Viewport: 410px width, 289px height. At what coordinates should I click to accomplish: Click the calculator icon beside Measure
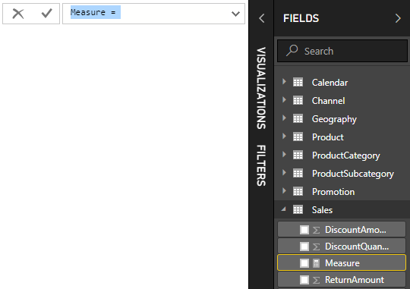point(316,263)
